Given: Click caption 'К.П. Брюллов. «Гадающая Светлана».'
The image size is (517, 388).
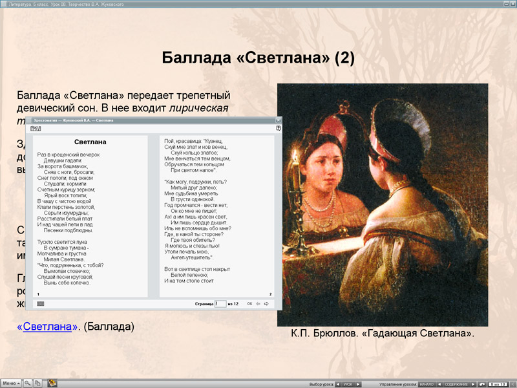Looking at the screenshot, I should click(x=383, y=333).
